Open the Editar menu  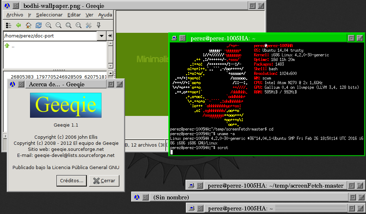point(74,15)
